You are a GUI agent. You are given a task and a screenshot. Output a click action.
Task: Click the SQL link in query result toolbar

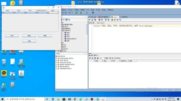(x=101, y=58)
